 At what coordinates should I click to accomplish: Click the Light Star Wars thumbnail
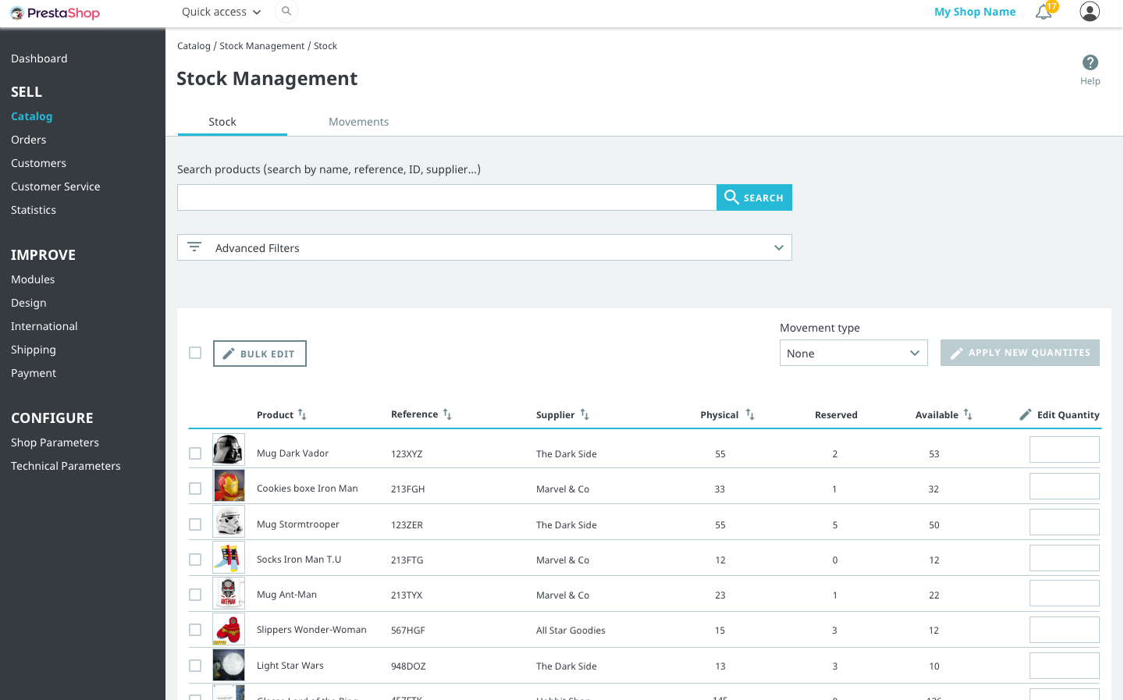(229, 665)
